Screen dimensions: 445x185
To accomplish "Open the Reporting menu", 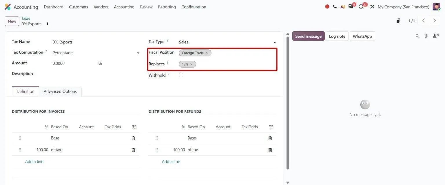I will [x=167, y=7].
